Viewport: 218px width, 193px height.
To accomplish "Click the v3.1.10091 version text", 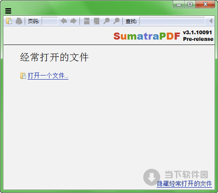I will pos(197,33).
